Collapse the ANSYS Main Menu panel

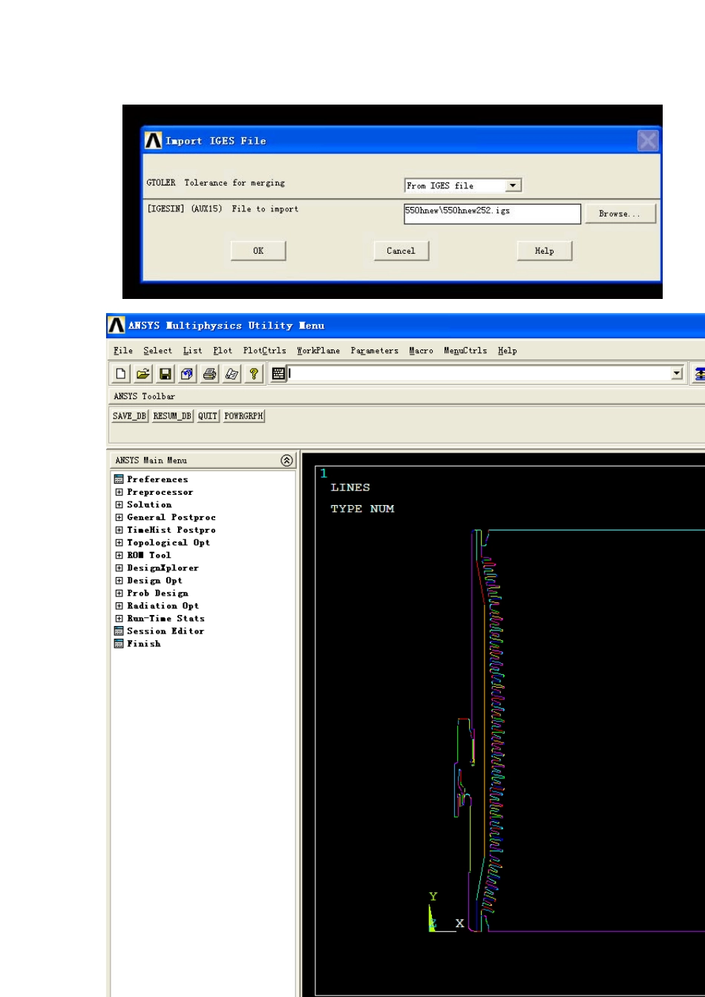[286, 461]
